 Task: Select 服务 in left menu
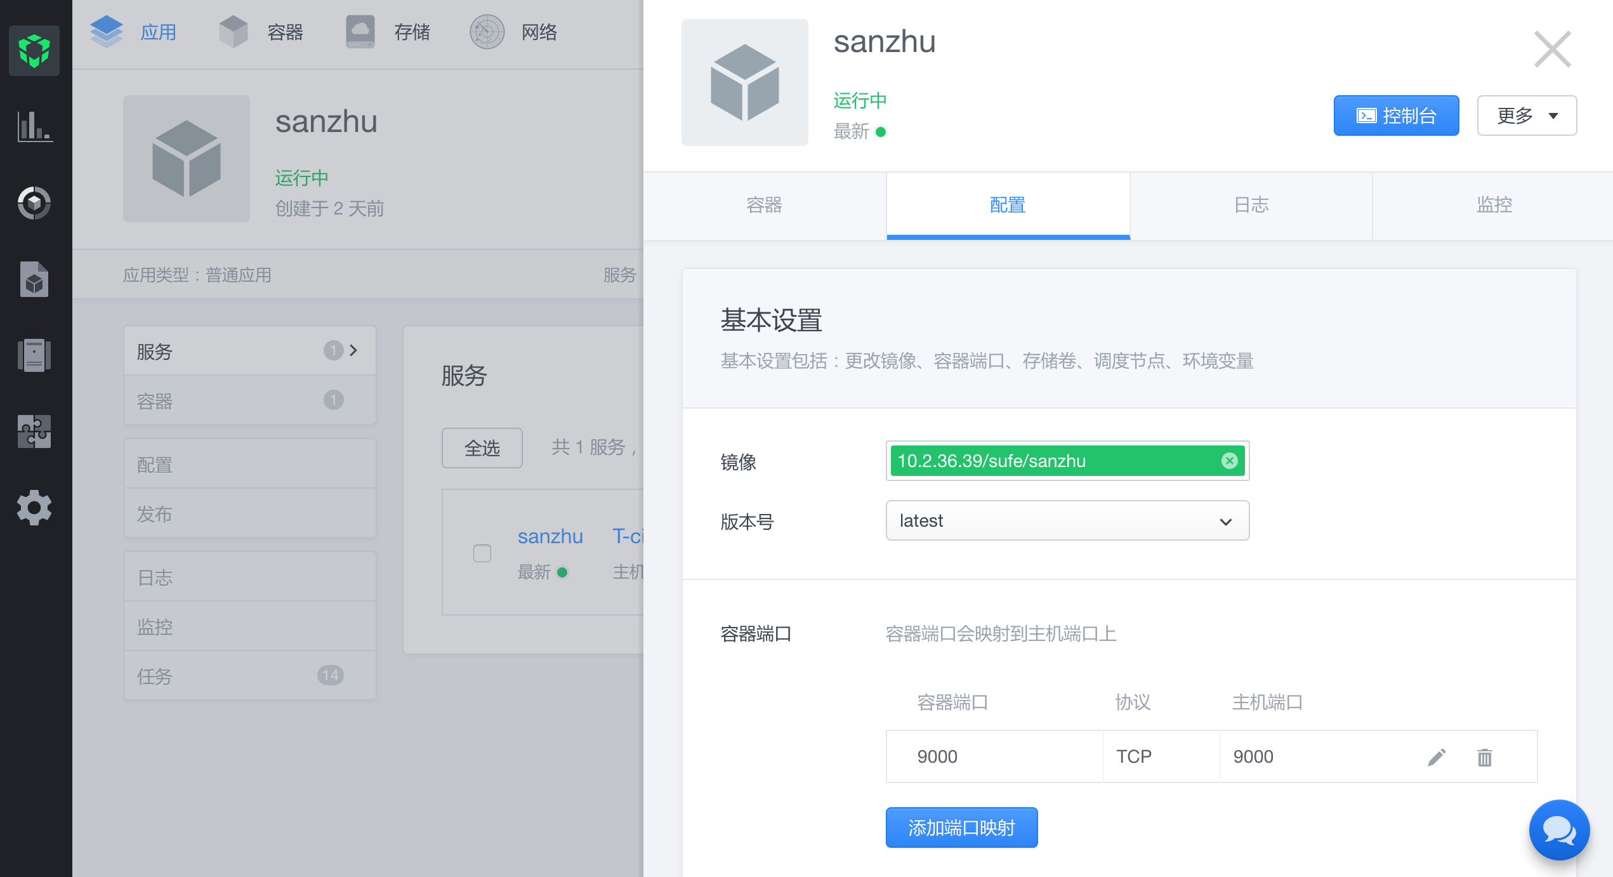[x=250, y=351]
